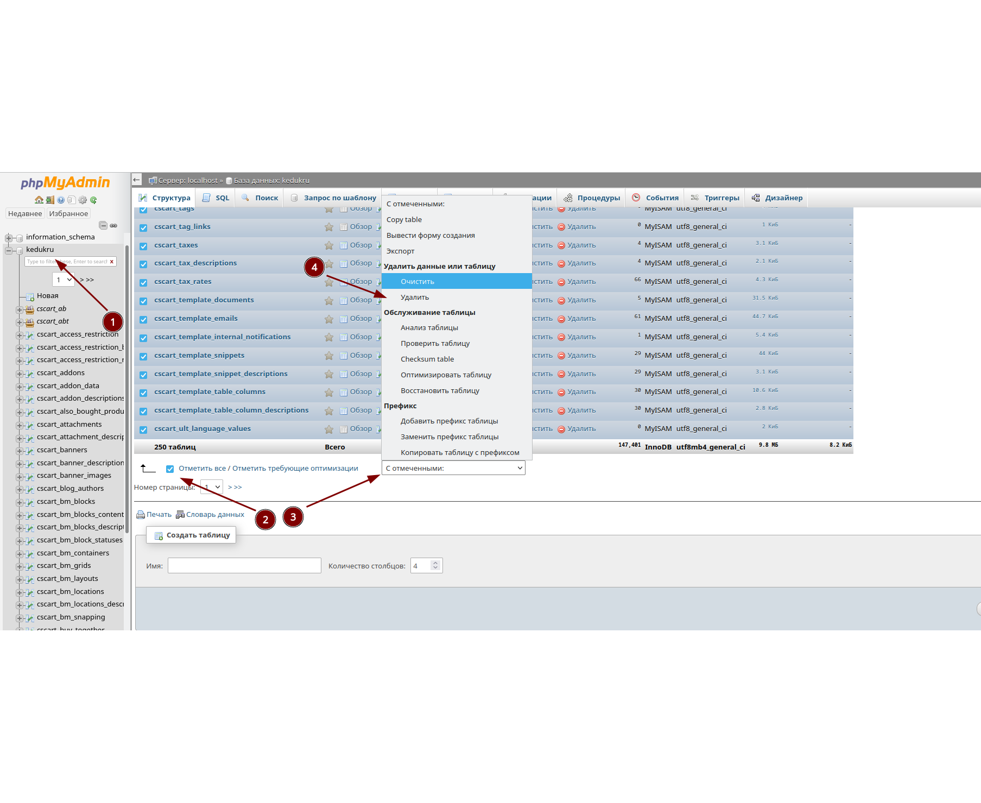
Task: Click the phpMyAdmin home icon
Action: (39, 200)
